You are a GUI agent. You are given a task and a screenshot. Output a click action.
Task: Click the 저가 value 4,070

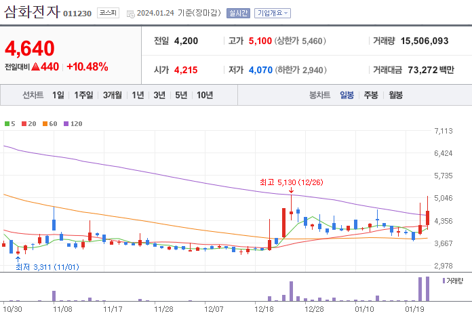(x=260, y=70)
